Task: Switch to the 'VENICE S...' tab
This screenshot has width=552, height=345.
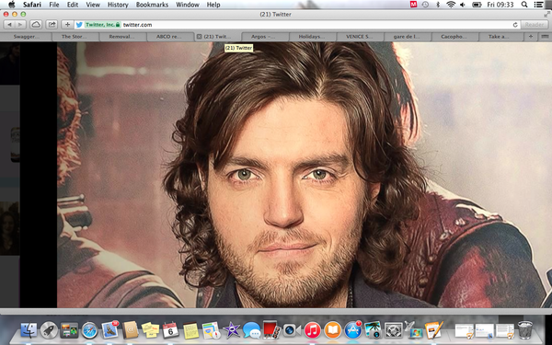Action: point(360,37)
